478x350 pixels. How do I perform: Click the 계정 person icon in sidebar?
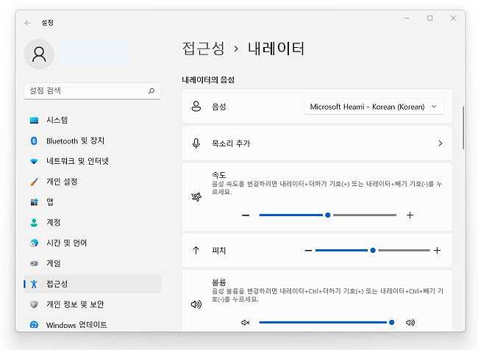click(34, 223)
